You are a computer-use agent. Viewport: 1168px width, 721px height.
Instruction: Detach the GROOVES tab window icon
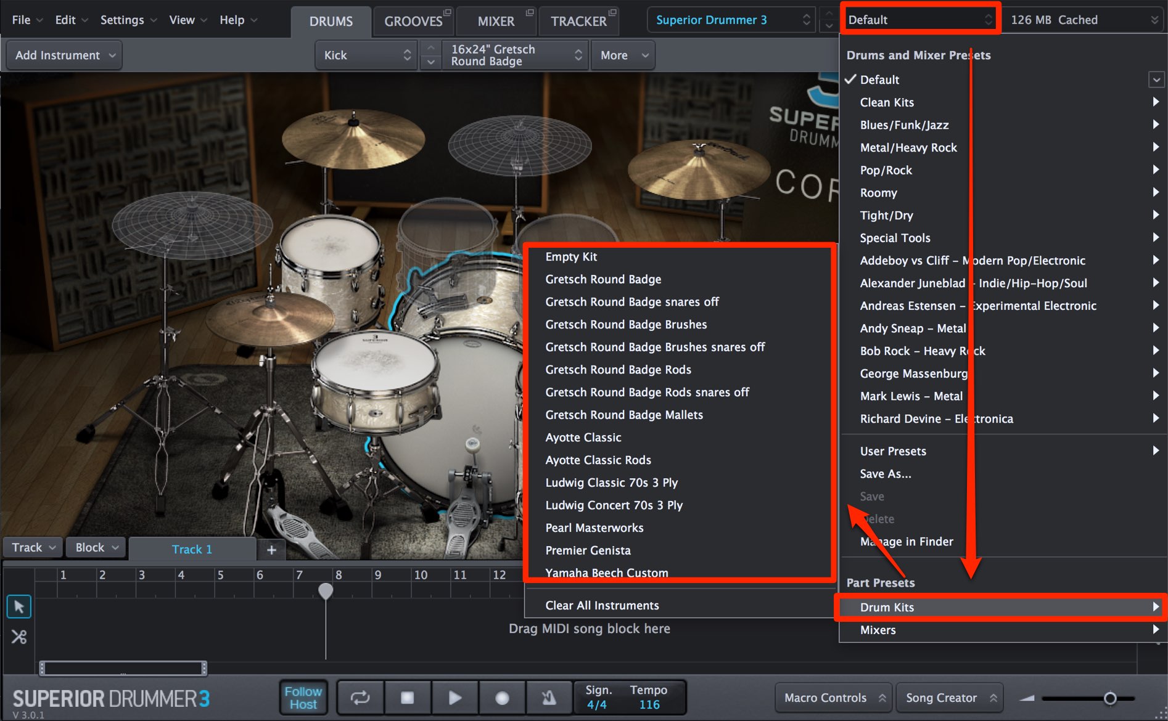(x=448, y=12)
